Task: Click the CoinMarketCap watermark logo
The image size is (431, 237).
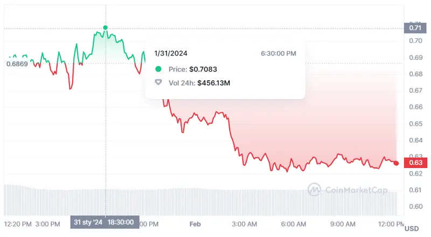Action: [x=315, y=189]
